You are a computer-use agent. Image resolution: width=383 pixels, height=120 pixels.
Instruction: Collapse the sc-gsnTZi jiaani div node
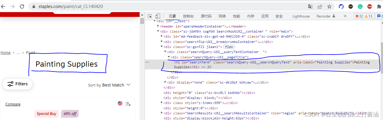pyautogui.click(x=162, y=47)
